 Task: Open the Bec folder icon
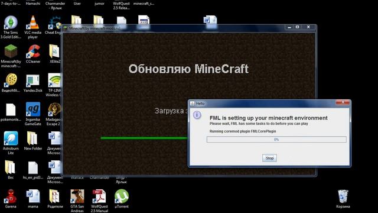tap(10, 167)
